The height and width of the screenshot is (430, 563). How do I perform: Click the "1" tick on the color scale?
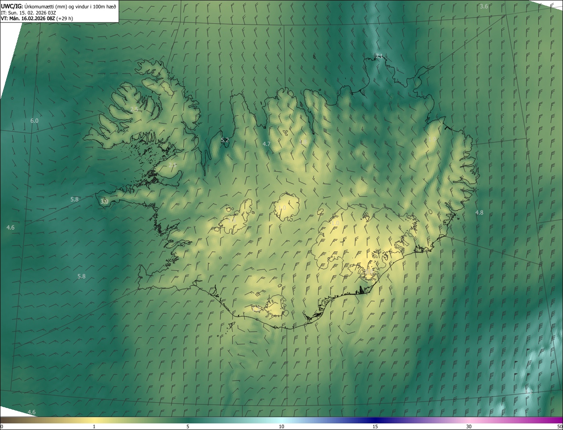94,426
